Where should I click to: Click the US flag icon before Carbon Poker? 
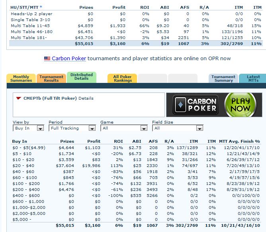pyautogui.click(x=47, y=59)
